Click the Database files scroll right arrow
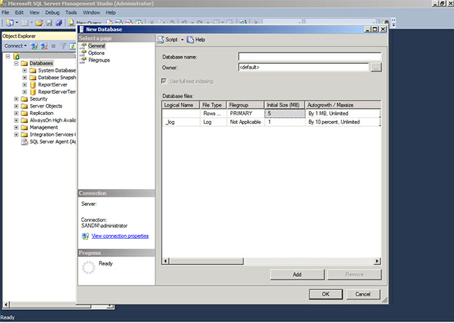The width and height of the screenshot is (454, 323). [x=377, y=261]
